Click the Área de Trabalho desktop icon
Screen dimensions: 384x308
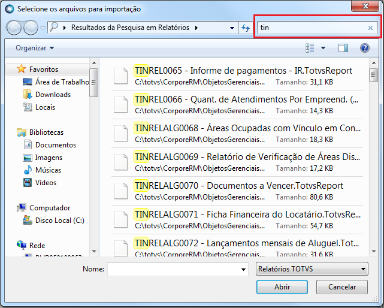28,82
